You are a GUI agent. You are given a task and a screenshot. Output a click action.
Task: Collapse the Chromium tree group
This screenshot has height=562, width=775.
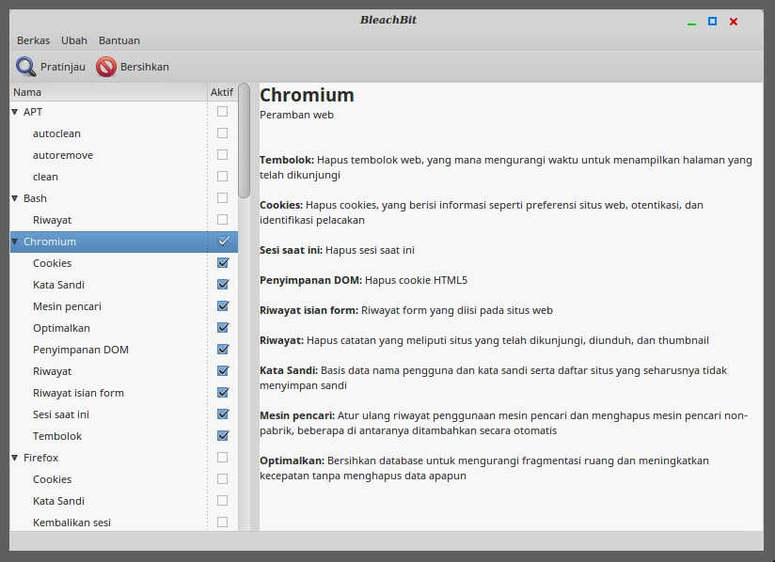[x=15, y=242]
